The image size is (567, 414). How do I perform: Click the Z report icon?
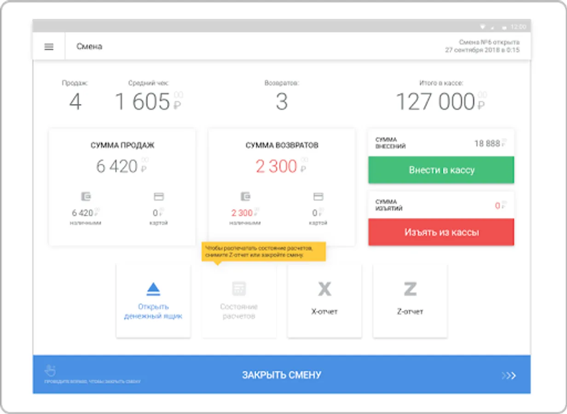tap(410, 289)
